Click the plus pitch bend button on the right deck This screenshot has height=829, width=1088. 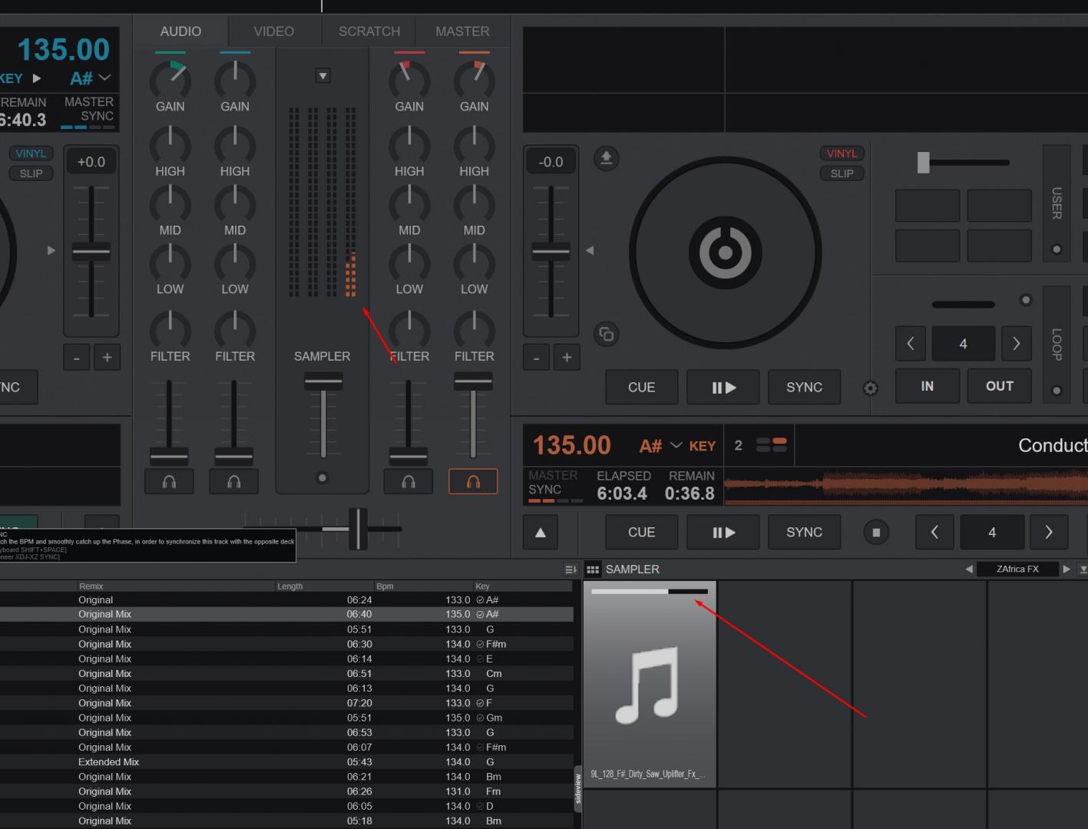pos(567,358)
